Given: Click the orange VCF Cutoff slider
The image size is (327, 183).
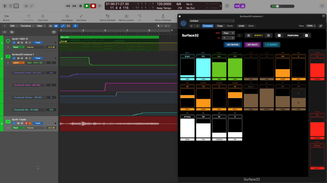Looking at the screenshot, I should pyautogui.click(x=283, y=68).
